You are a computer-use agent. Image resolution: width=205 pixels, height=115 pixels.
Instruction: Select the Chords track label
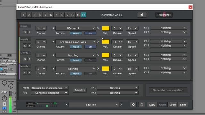tap(25, 26)
